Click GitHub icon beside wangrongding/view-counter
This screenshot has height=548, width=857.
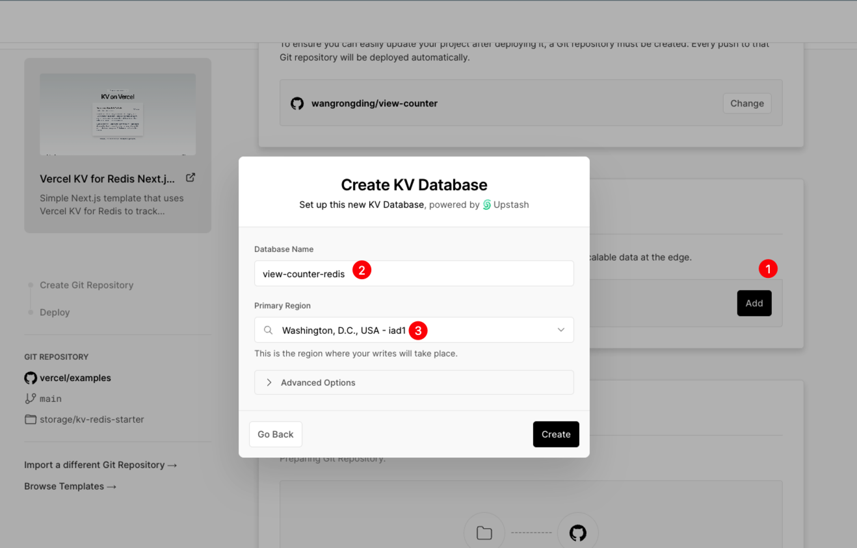point(297,103)
